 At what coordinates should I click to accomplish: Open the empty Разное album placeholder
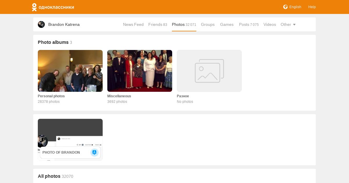[209, 71]
